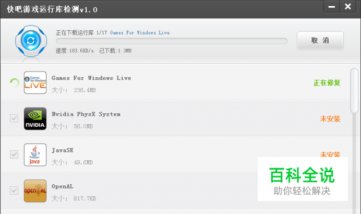The image size is (361, 214).
Task: Click the download progress bar
Action: [172, 41]
